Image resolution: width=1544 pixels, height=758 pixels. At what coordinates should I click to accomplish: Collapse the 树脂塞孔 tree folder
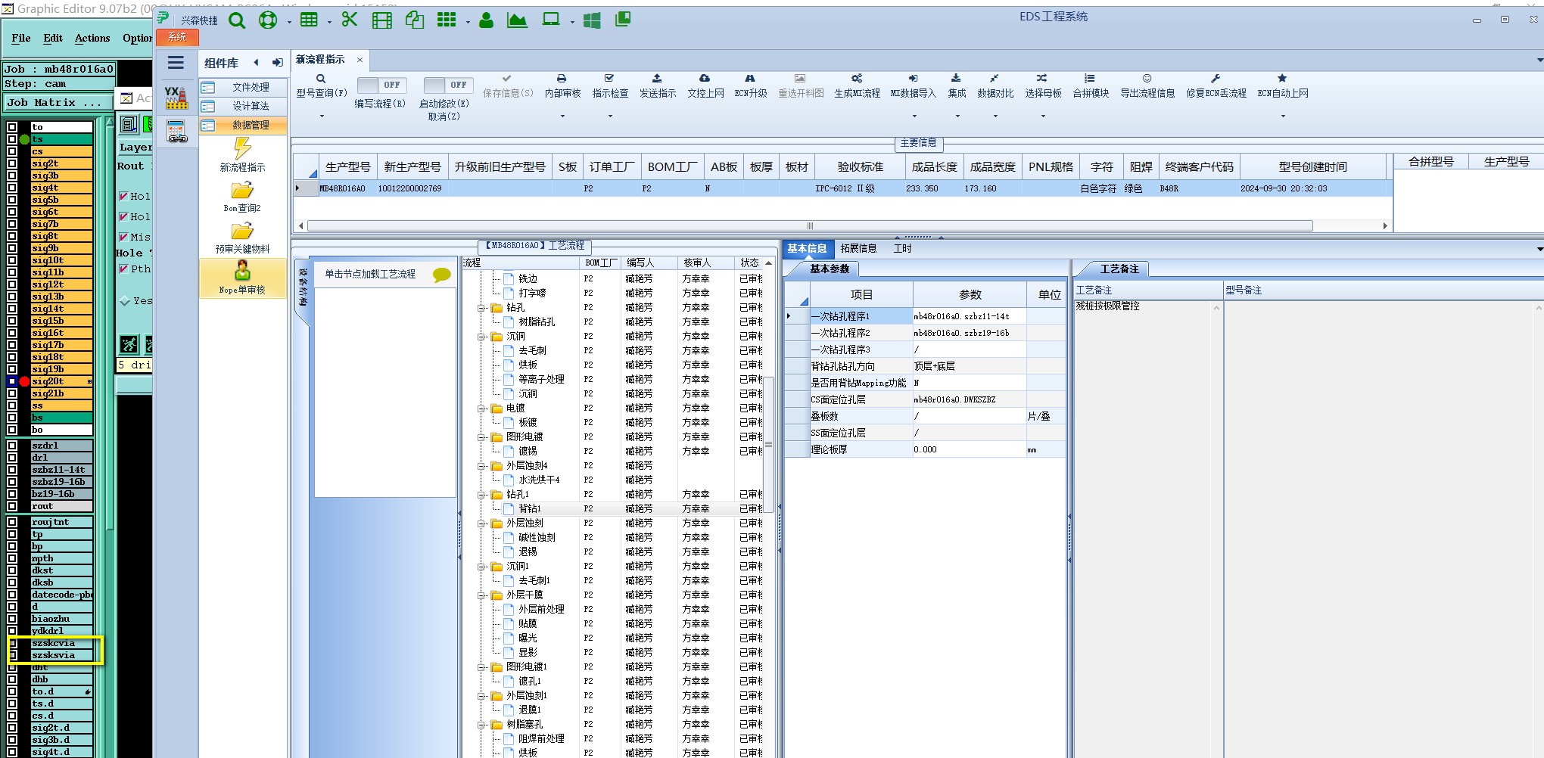click(481, 725)
